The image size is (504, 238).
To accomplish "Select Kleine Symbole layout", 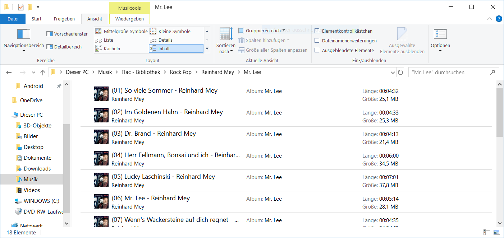I will coord(170,31).
